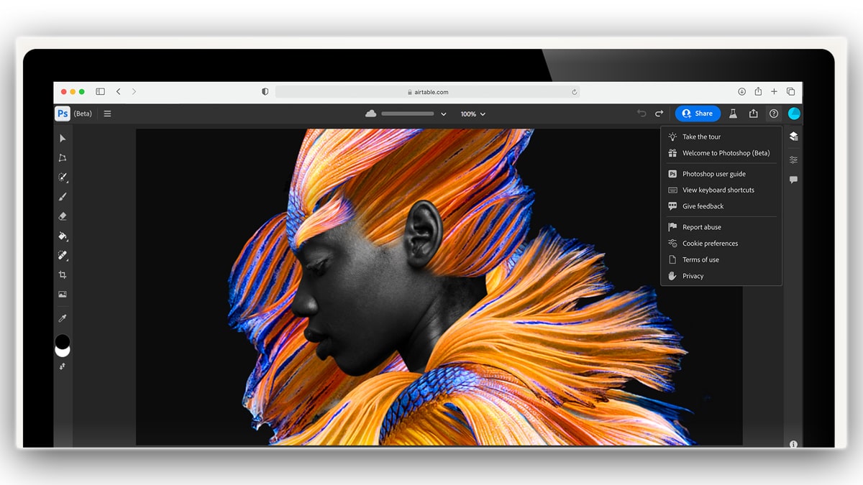
Task: Choose the Spot Healing Brush tool
Action: 63,255
